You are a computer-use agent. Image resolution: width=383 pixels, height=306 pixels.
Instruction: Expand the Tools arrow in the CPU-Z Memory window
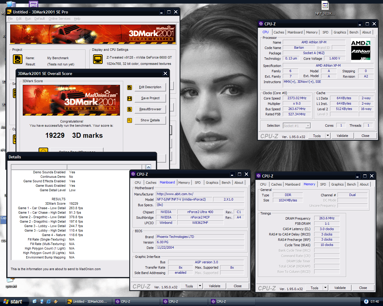(325, 288)
